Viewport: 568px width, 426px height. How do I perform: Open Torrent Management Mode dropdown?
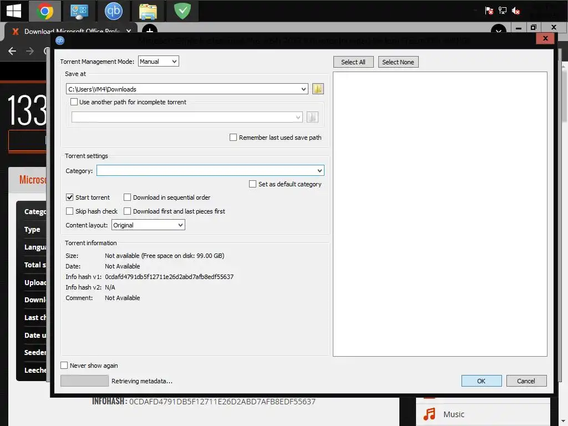point(158,62)
